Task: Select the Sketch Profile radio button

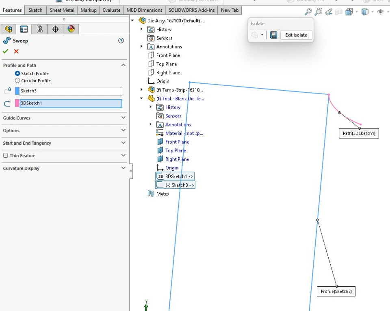Action: point(17,74)
